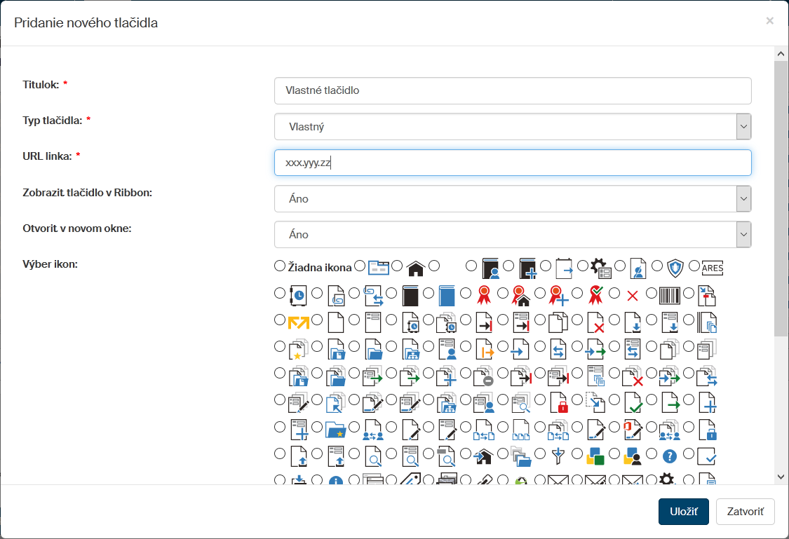
Task: Open the "Typ tlačidla" dropdown
Action: [x=512, y=127]
